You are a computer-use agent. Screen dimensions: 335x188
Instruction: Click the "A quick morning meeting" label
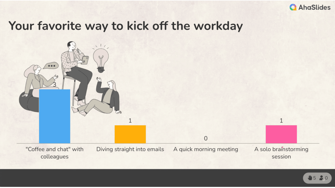(x=206, y=149)
